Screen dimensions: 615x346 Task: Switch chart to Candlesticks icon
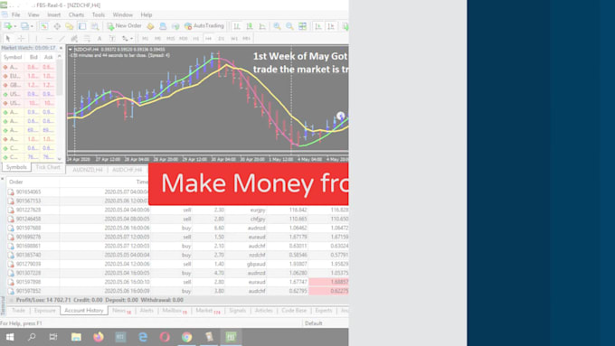(x=250, y=26)
